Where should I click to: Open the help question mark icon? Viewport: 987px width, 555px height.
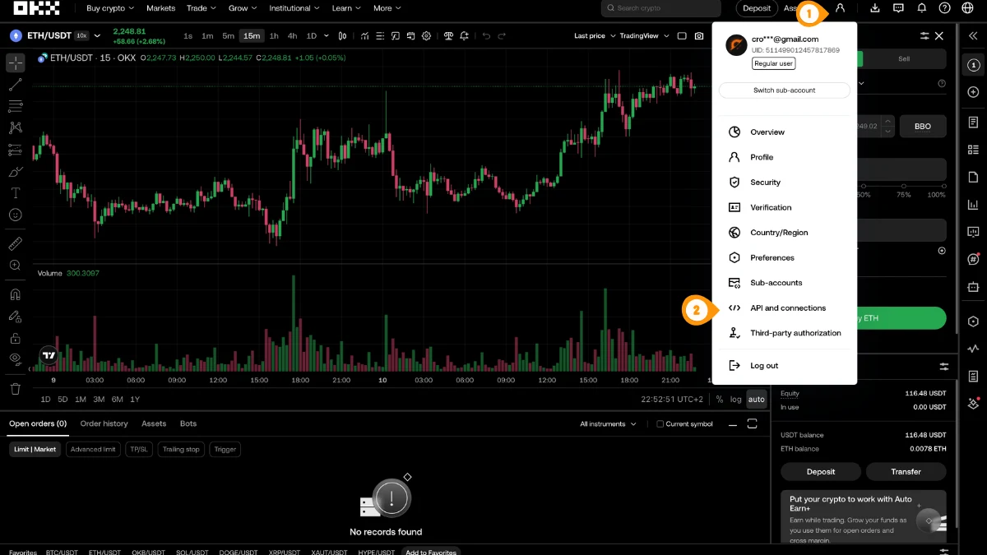coord(944,8)
